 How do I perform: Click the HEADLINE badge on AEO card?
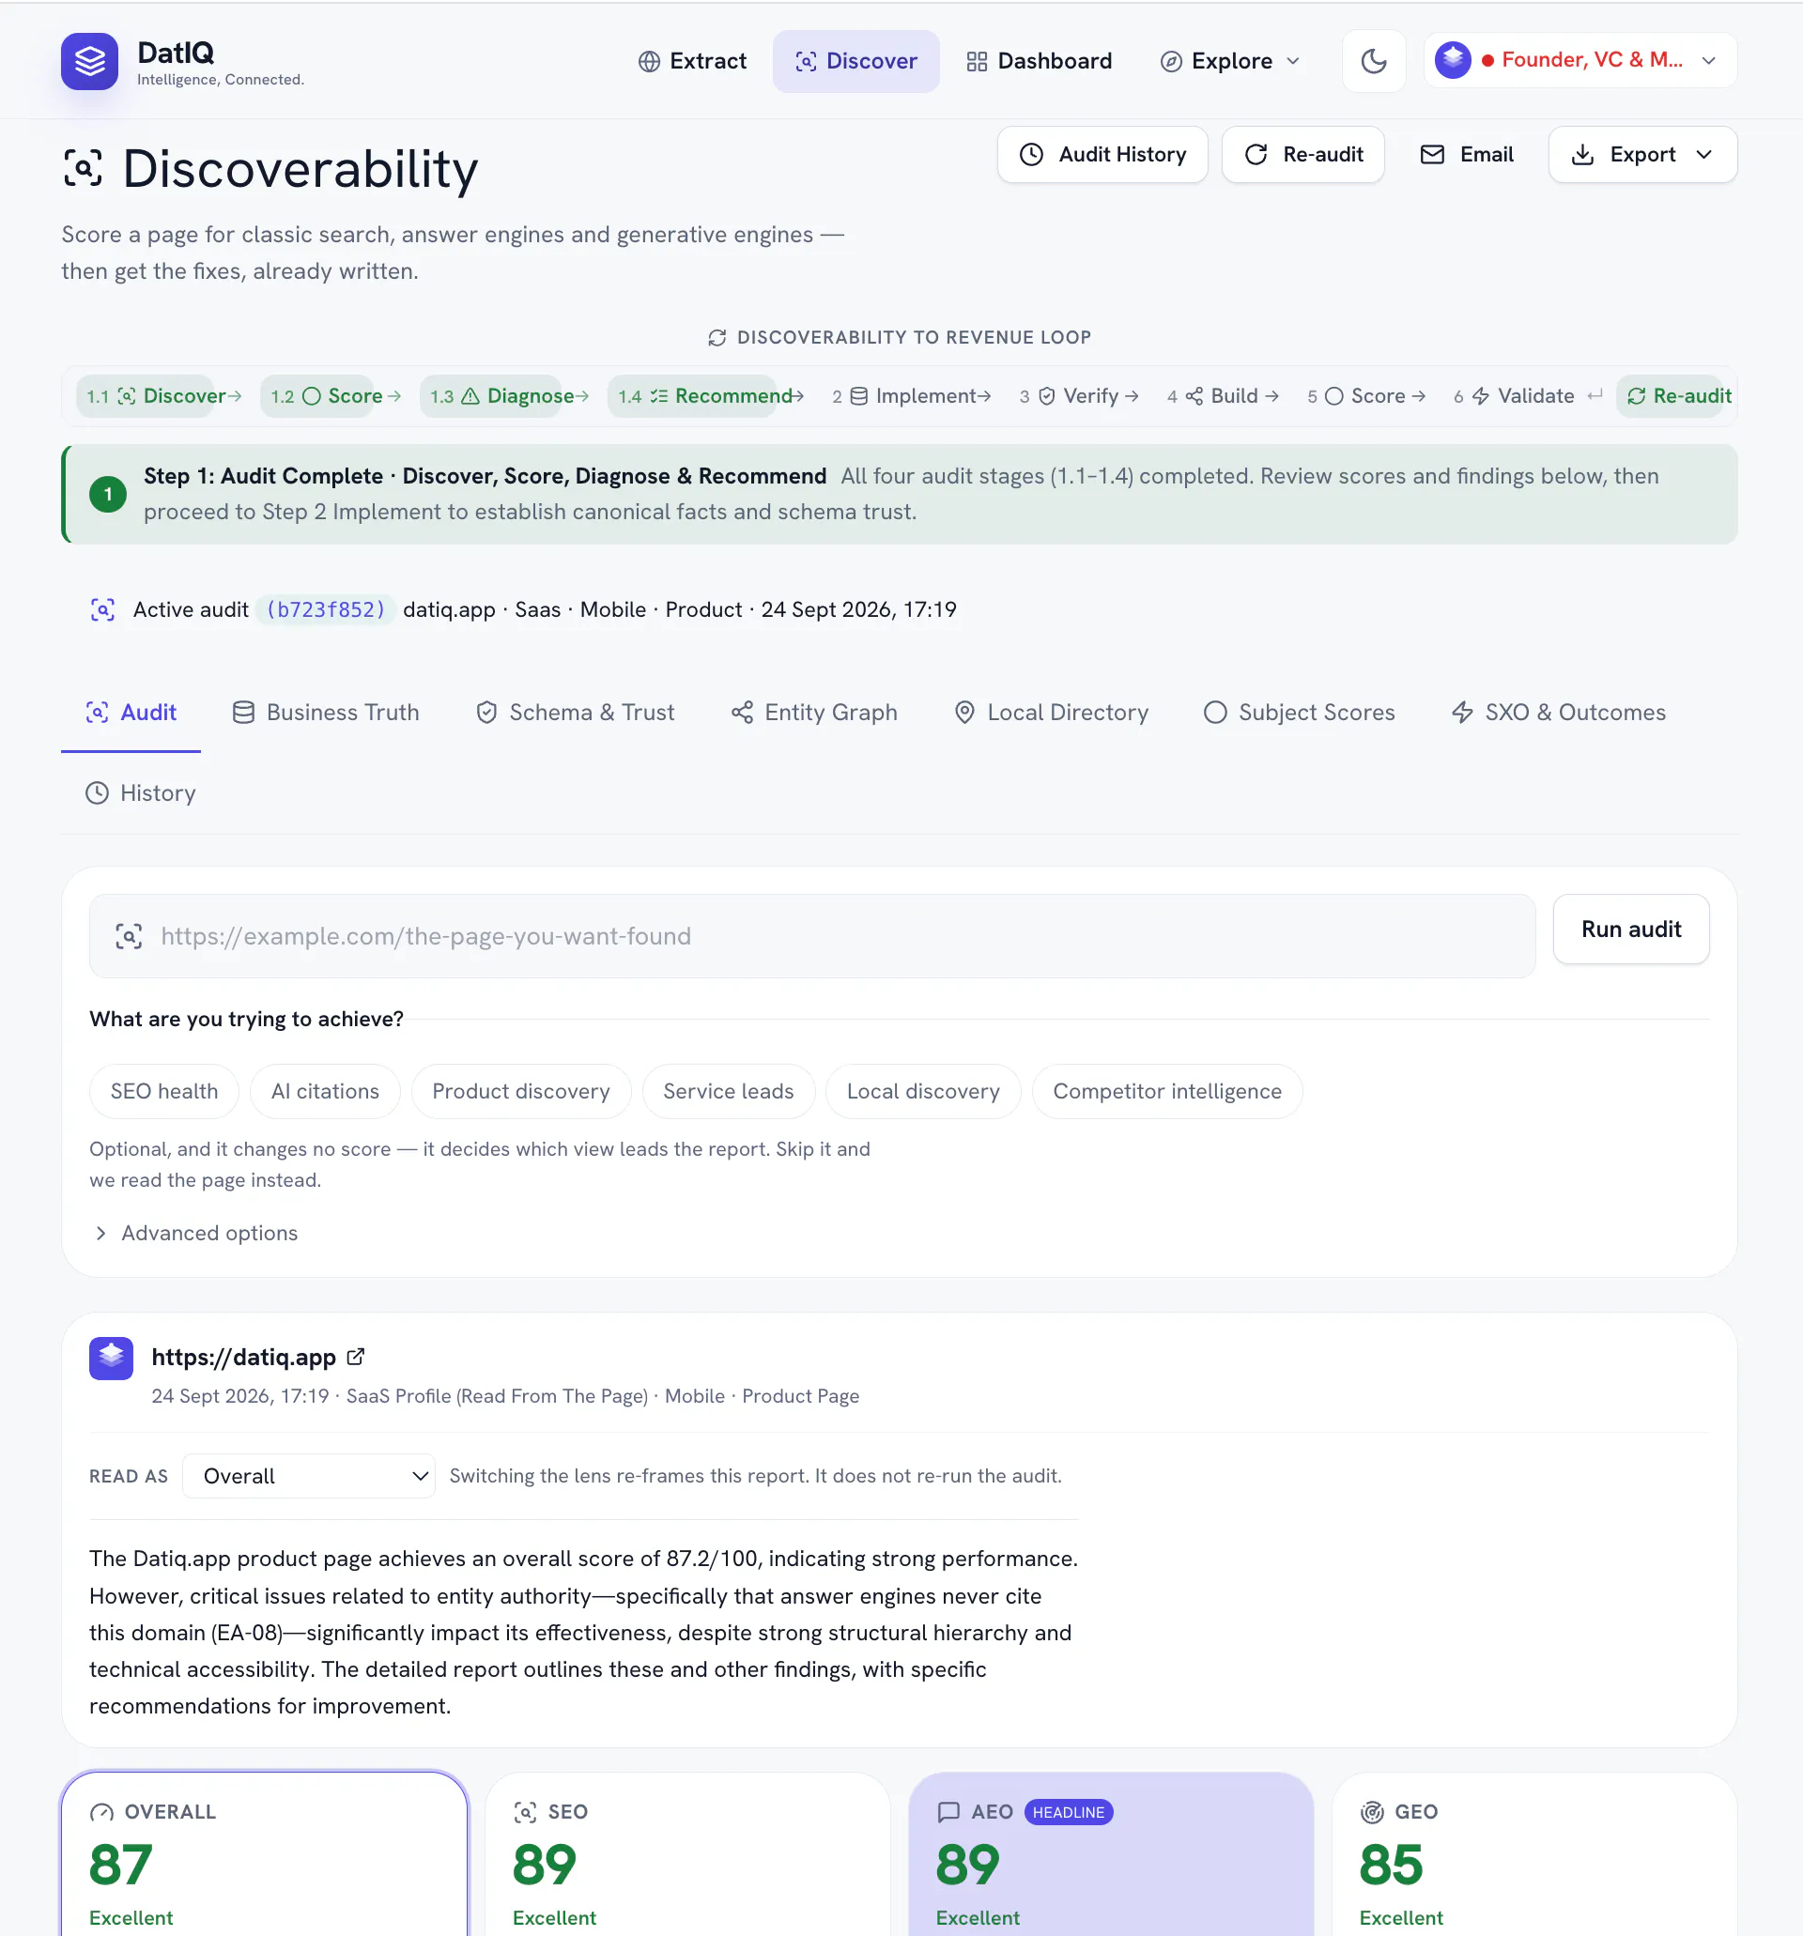(x=1069, y=1812)
